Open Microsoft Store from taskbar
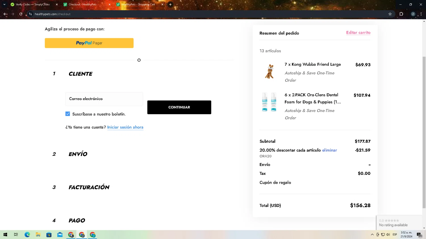The height and width of the screenshot is (239, 426). point(49,234)
